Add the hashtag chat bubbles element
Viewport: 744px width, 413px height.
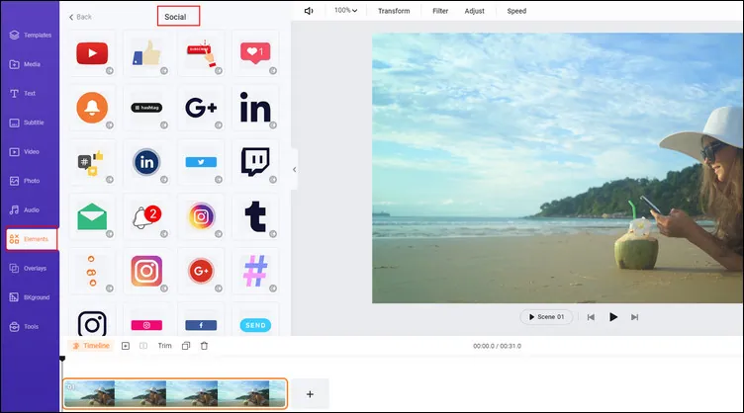pyautogui.click(x=92, y=162)
